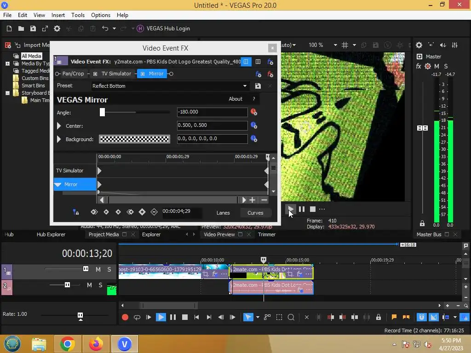Open Mirror plug-in help question mark
This screenshot has width=471, height=353.
254,99
